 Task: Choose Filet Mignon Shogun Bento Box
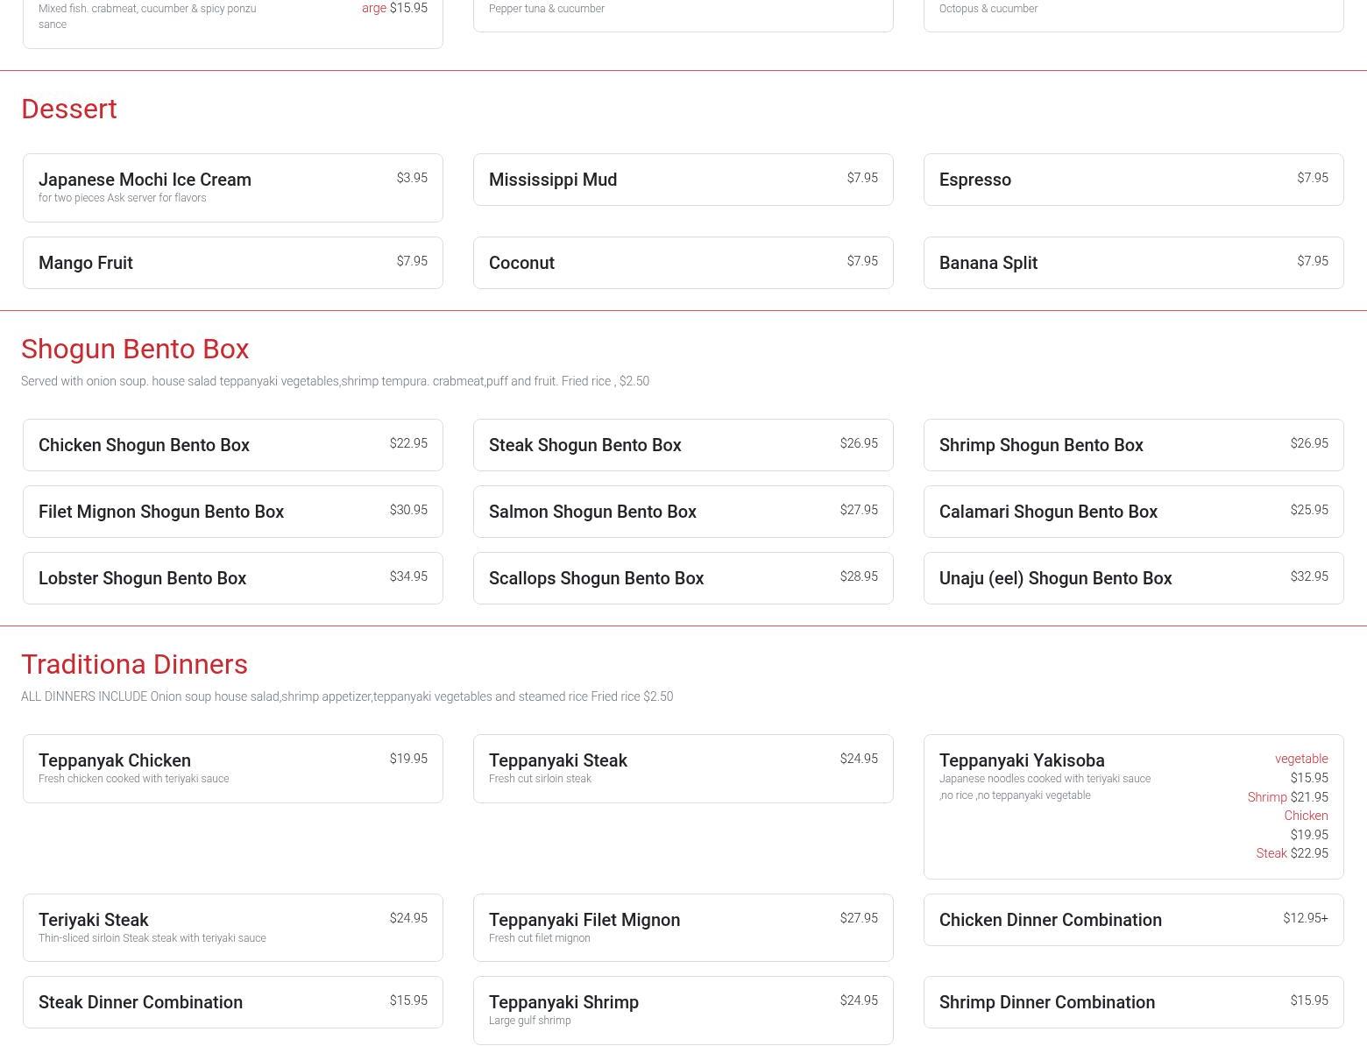tap(232, 512)
